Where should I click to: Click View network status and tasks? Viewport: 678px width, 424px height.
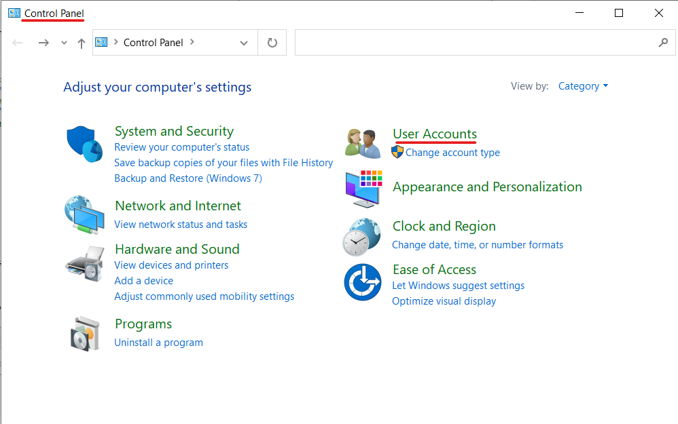coord(181,225)
